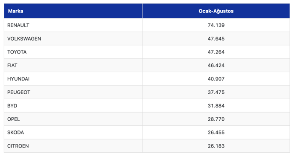The width and height of the screenshot is (295, 154).
Task: Select the TOYOTA brand cell
Action: (73, 52)
